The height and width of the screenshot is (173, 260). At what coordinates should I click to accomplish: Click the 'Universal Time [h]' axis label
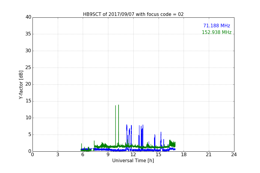tap(133, 161)
